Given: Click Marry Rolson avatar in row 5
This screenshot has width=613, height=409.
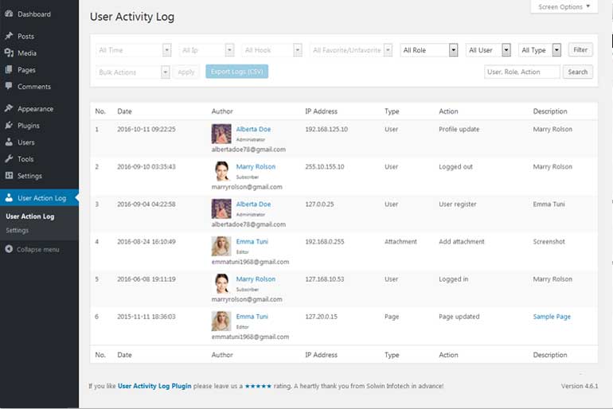Looking at the screenshot, I should (x=221, y=284).
